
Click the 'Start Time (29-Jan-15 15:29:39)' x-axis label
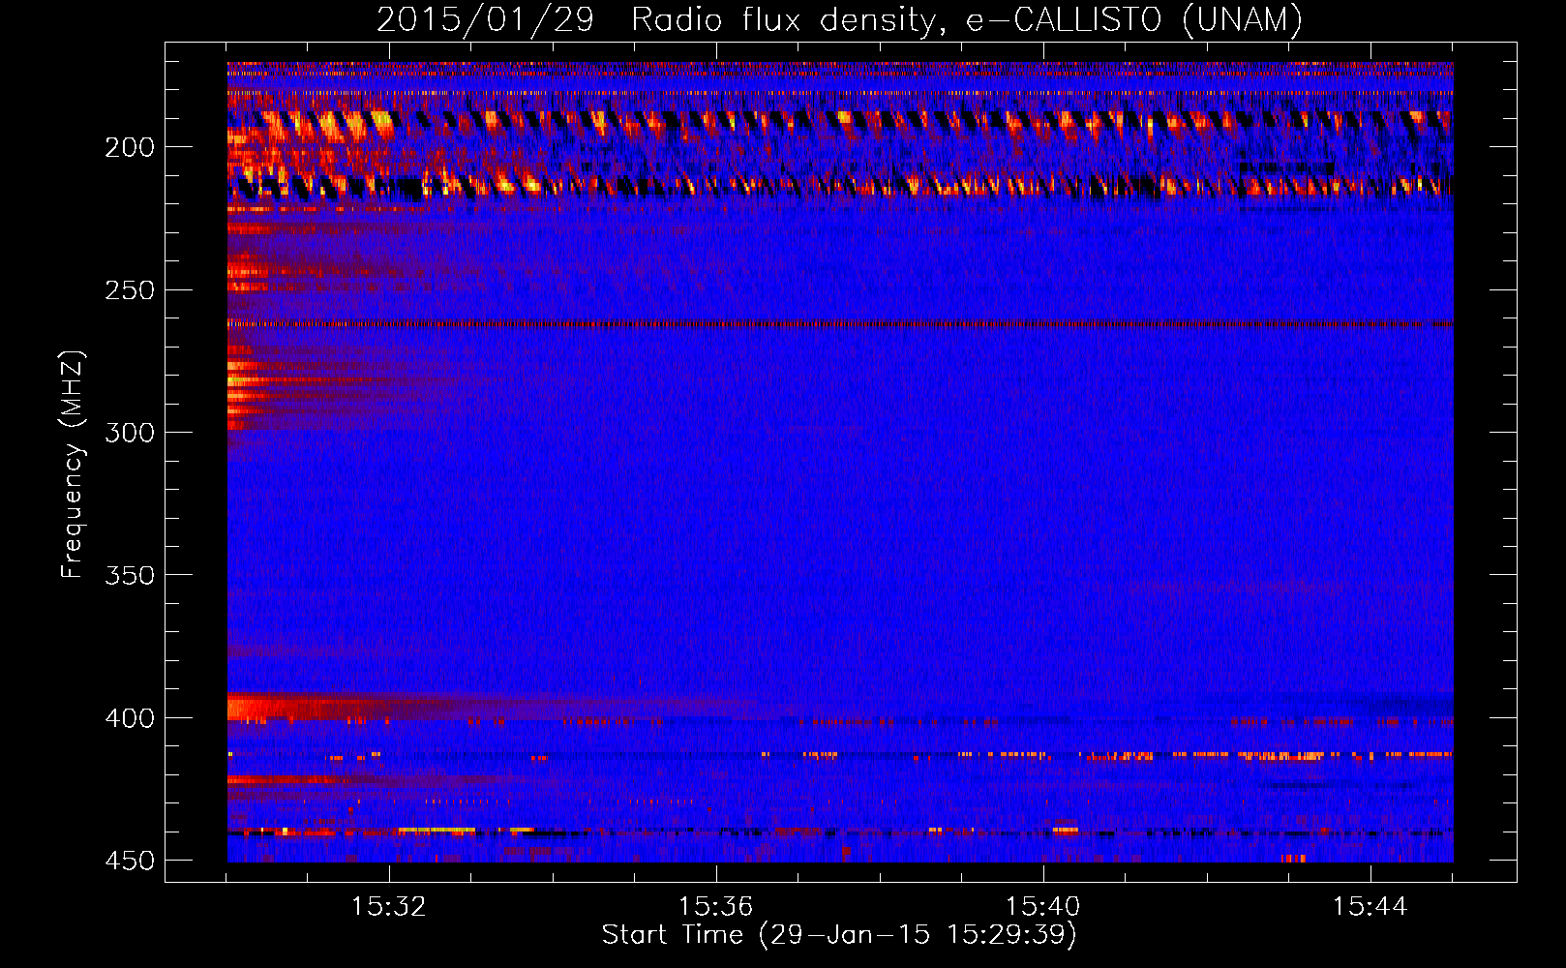click(x=839, y=935)
